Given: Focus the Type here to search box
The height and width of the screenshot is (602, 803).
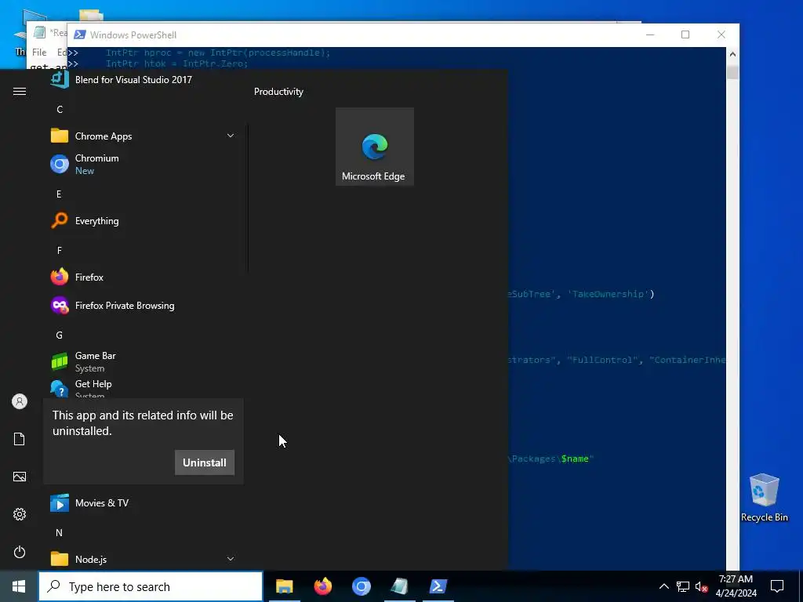Looking at the screenshot, I should click(x=151, y=586).
